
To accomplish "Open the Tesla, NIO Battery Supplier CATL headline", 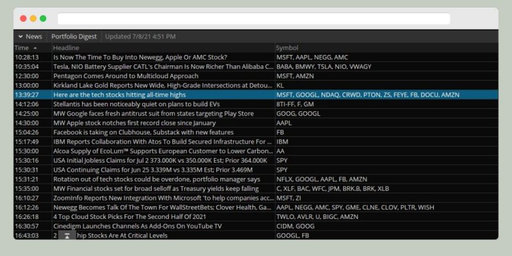I will click(x=164, y=67).
